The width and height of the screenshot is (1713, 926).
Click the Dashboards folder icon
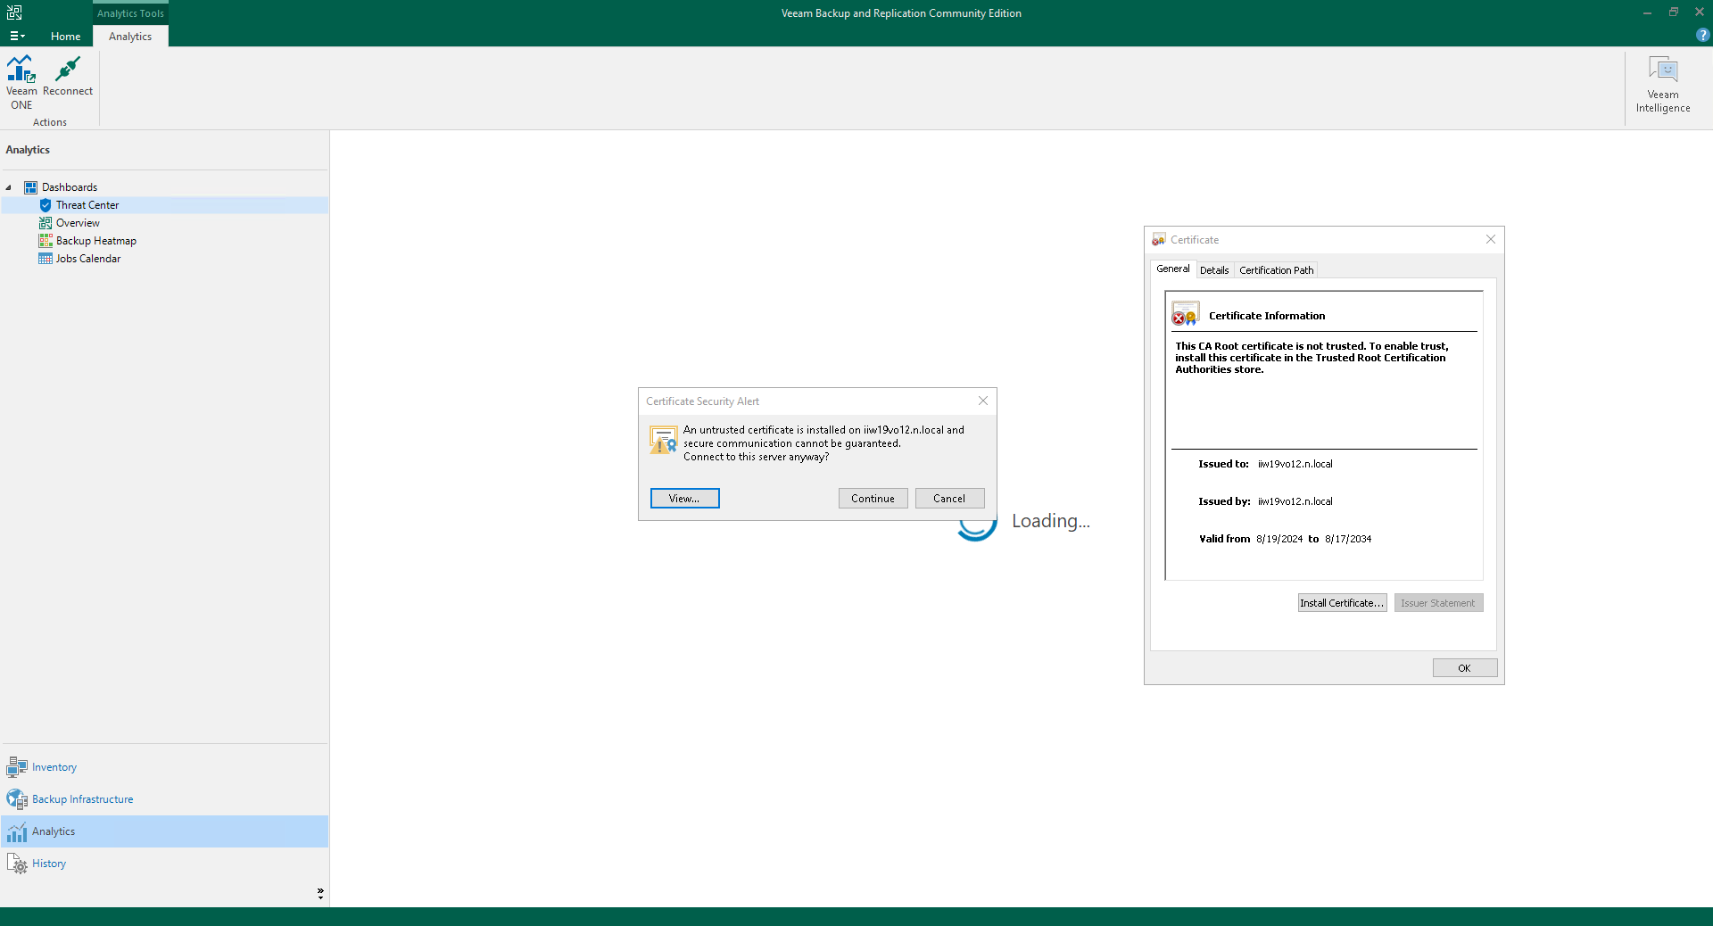pos(30,187)
